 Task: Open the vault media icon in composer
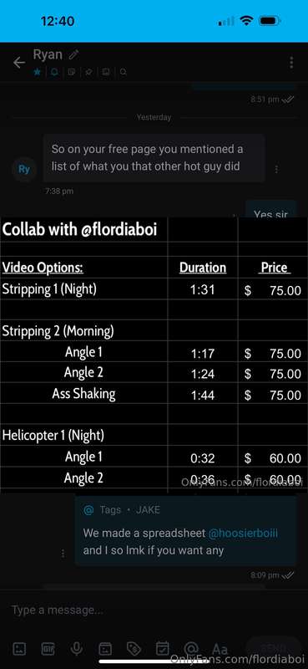point(105,650)
